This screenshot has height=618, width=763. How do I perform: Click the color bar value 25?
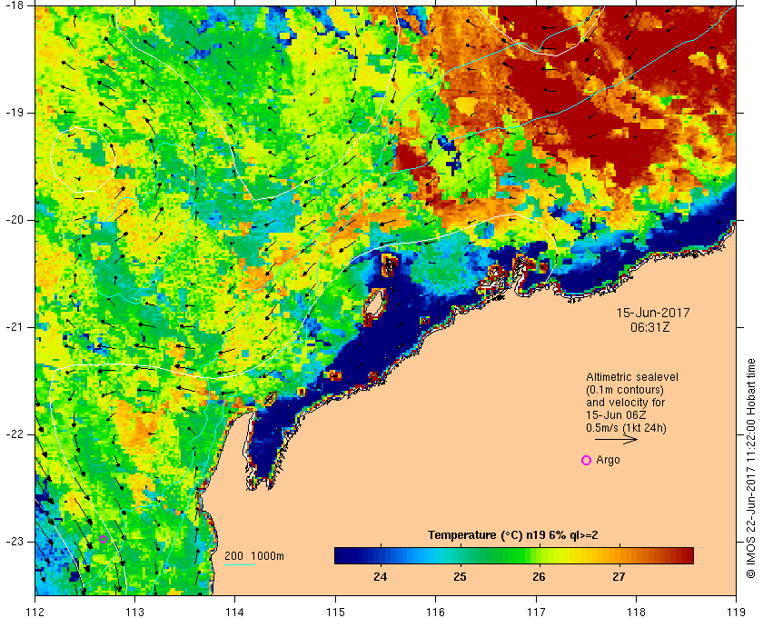460,576
